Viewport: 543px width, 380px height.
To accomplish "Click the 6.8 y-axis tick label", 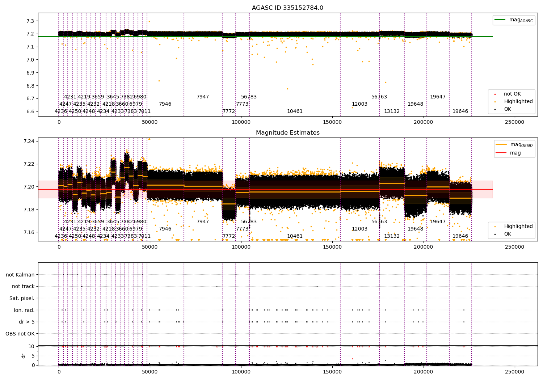I will coord(30,86).
